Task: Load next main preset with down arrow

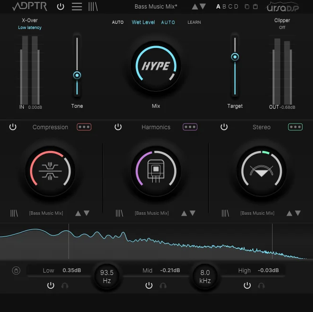Action: coord(203,6)
